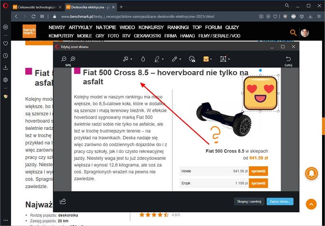This screenshot has width=325, height=226.
Task: Open settings gear in sidebar
Action: tap(6, 80)
